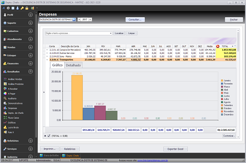Remove the filter with the X button
The width and height of the screenshot is (246, 163).
tap(45, 136)
